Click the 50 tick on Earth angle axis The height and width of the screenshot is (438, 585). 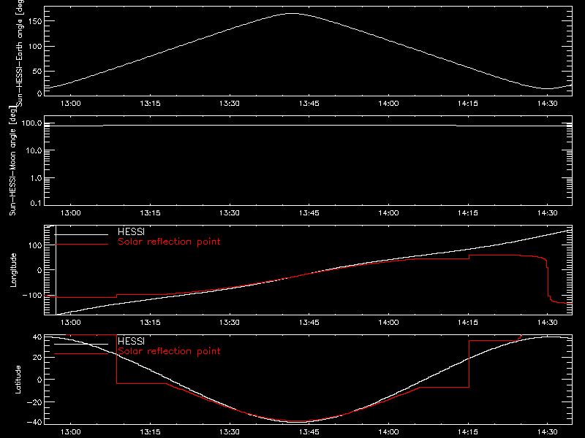(37, 71)
